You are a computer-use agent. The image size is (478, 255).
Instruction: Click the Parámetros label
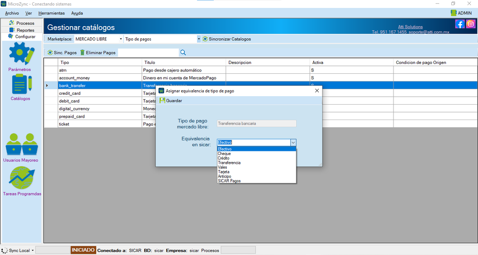(20, 70)
